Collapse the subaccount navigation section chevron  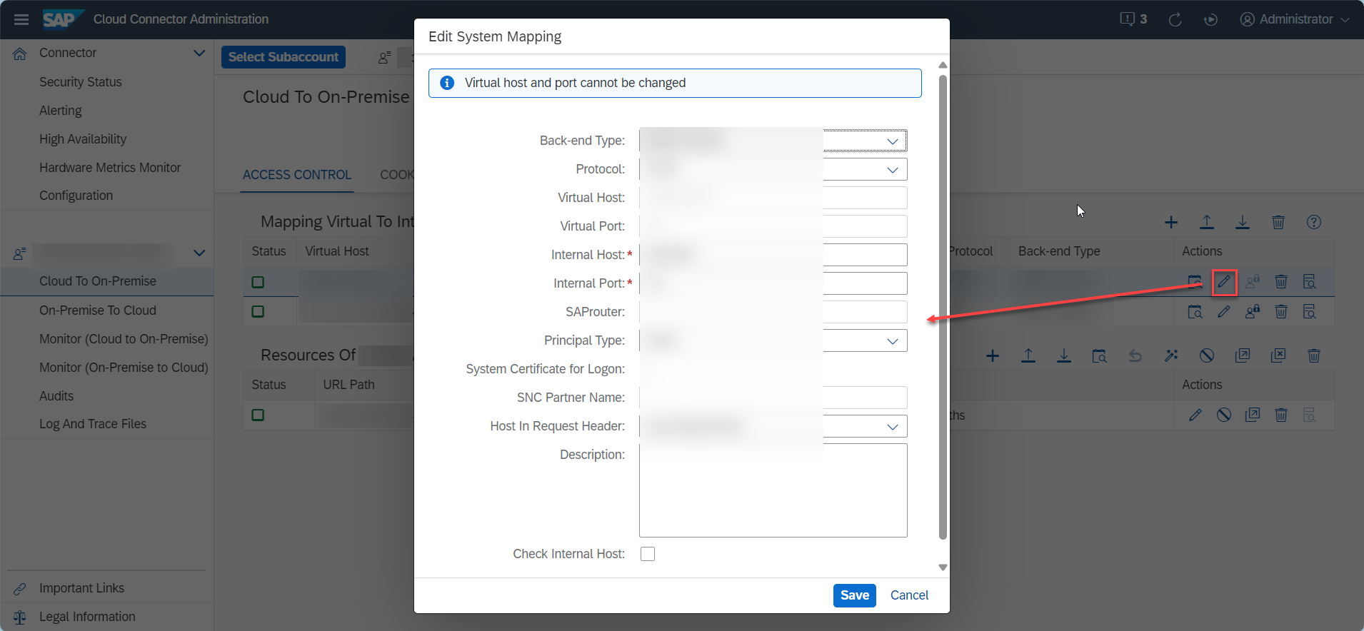tap(199, 253)
